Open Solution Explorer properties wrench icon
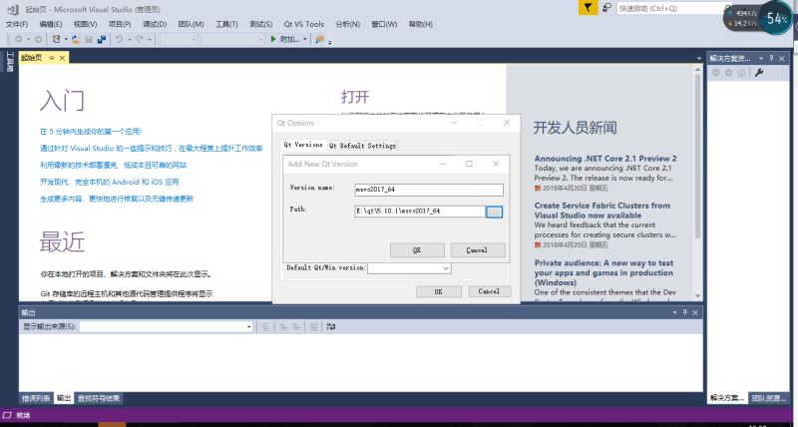This screenshot has width=798, height=427. tap(759, 73)
